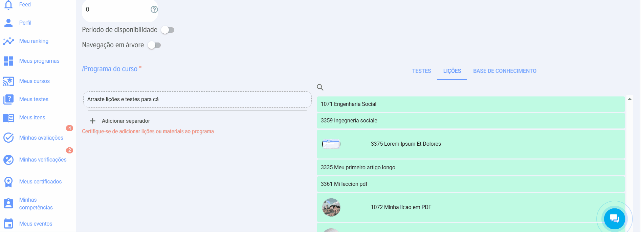
Task: Click the Meus cursos icon
Action: tap(8, 81)
